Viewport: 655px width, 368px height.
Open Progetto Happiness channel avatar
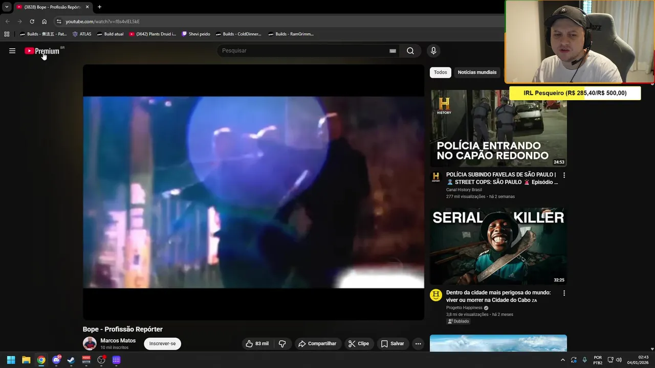click(436, 295)
